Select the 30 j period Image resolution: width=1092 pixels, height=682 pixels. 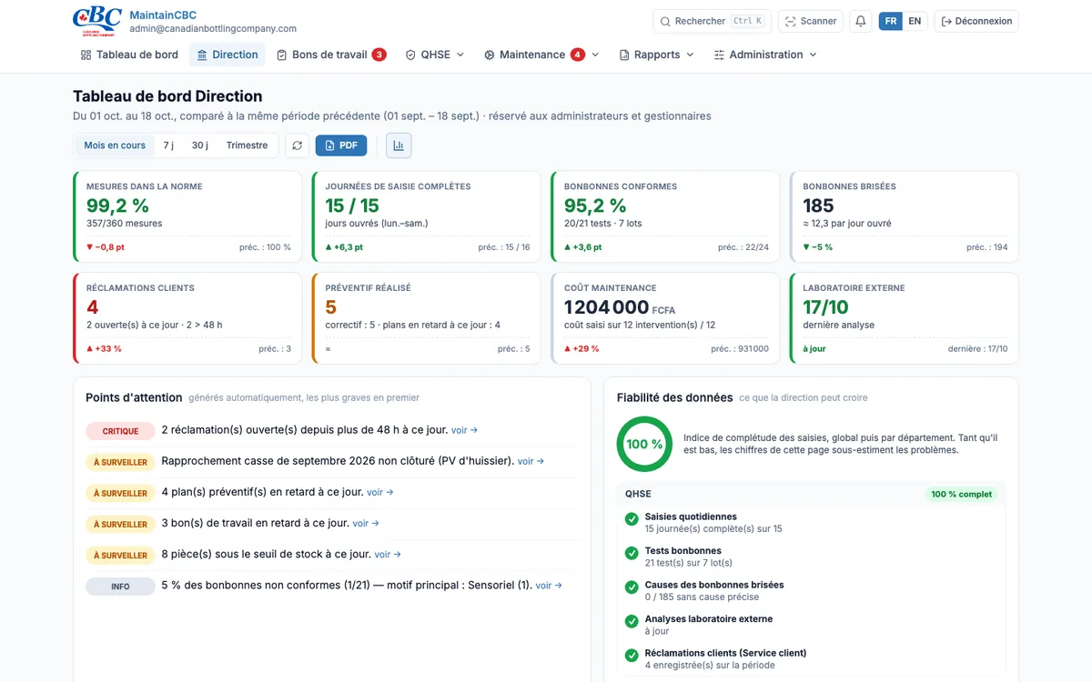200,145
